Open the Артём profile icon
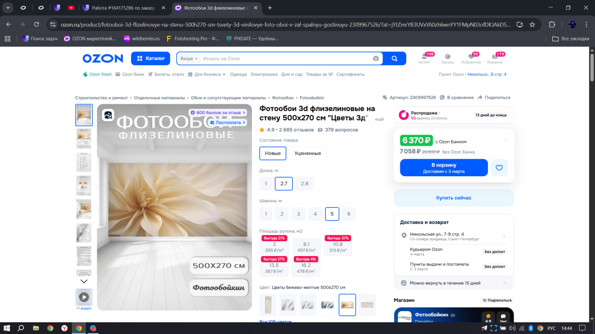This screenshot has width=595, height=334. click(424, 58)
